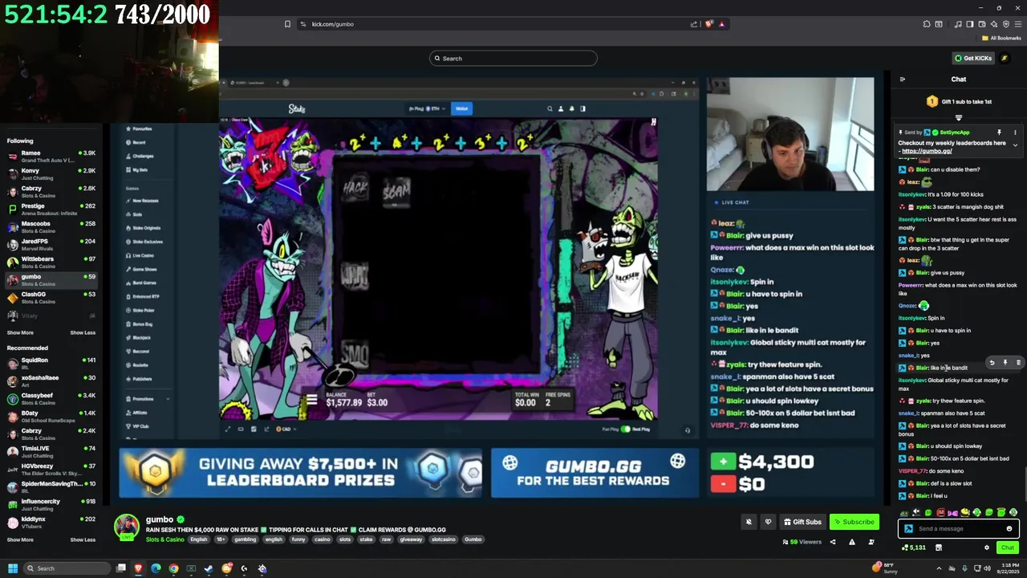Open microphone tray icon

[x=964, y=568]
